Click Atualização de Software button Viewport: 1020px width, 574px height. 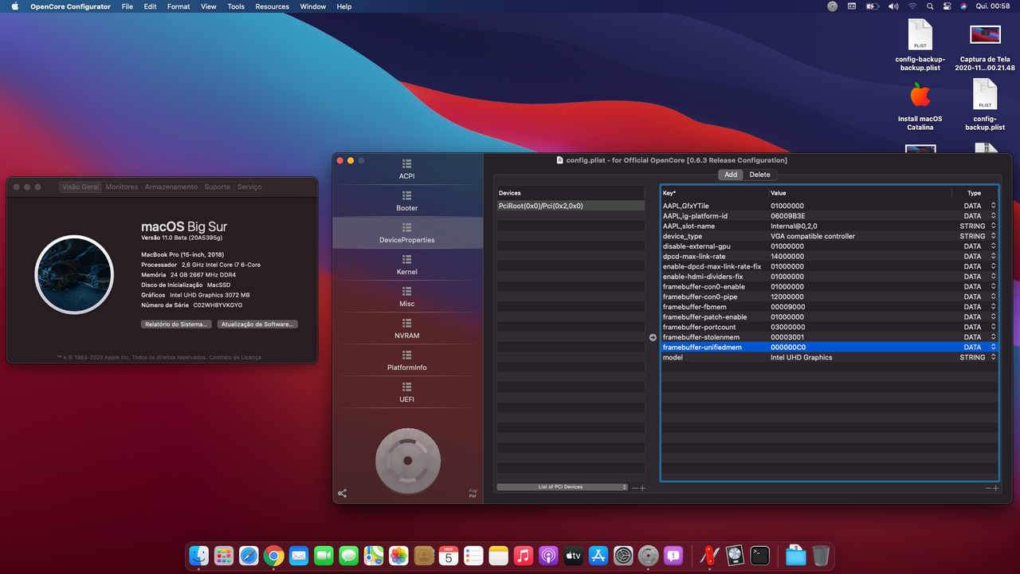(x=257, y=324)
